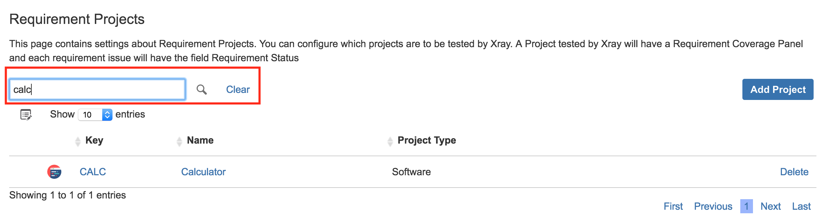This screenshot has height=221, width=827.
Task: Open the Calculator project name link
Action: coord(203,172)
